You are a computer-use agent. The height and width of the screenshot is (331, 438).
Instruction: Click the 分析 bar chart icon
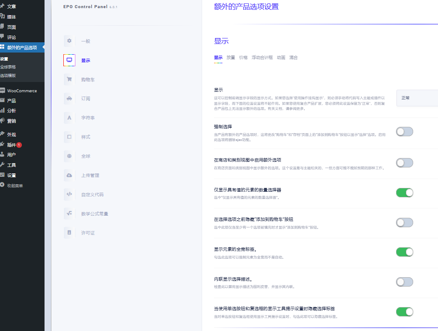[2, 110]
